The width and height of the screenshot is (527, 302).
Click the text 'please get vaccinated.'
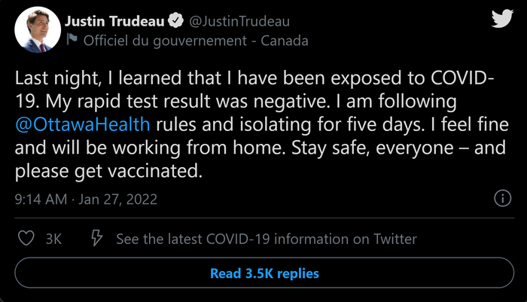(109, 171)
